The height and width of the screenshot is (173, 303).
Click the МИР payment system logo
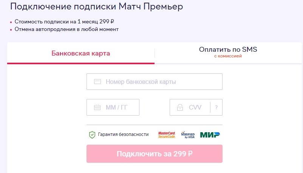pyautogui.click(x=210, y=134)
